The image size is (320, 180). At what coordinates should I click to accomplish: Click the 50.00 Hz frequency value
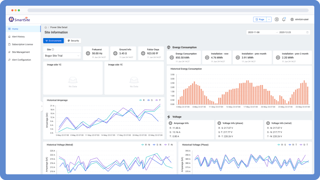click(97, 53)
